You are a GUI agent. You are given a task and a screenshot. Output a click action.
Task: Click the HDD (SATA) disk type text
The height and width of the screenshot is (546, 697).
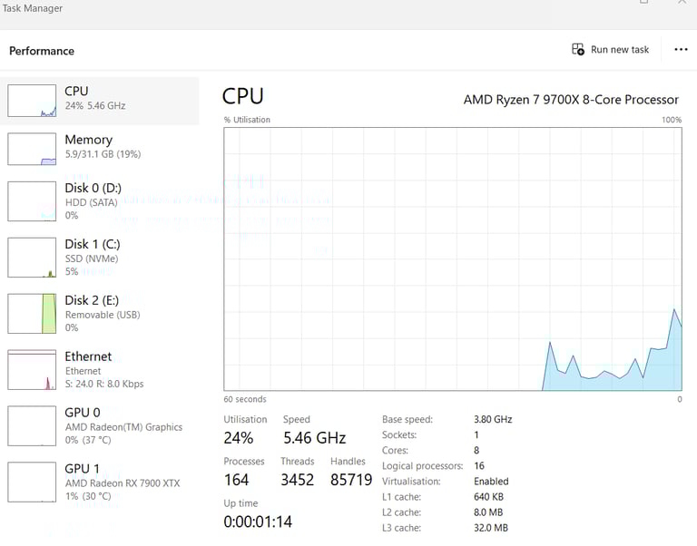pyautogui.click(x=91, y=202)
